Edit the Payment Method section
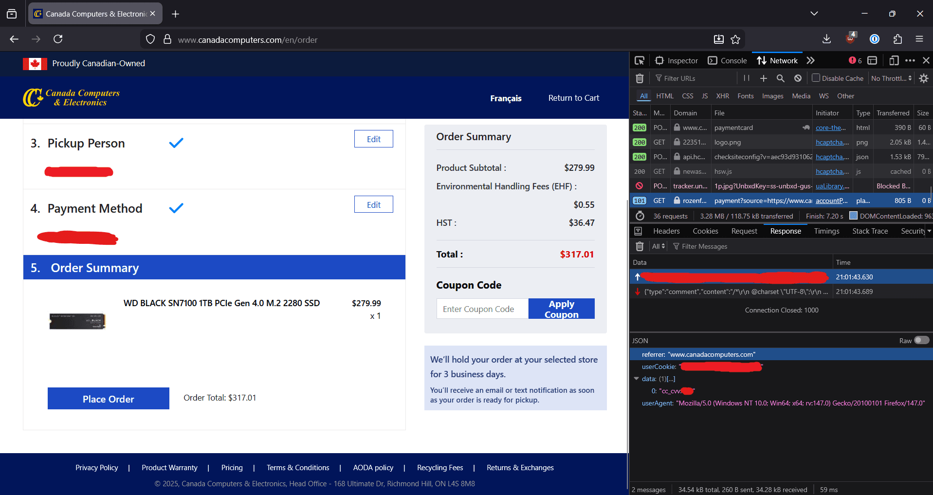 tap(373, 205)
